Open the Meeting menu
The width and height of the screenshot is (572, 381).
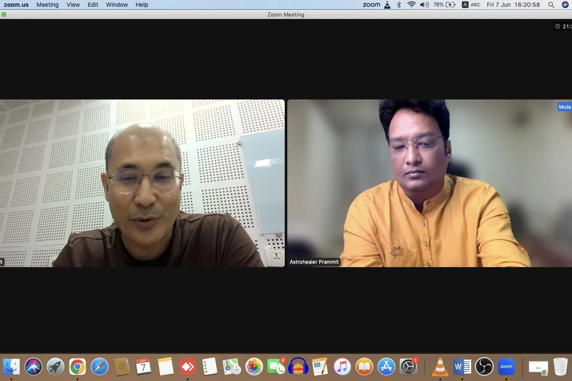47,5
